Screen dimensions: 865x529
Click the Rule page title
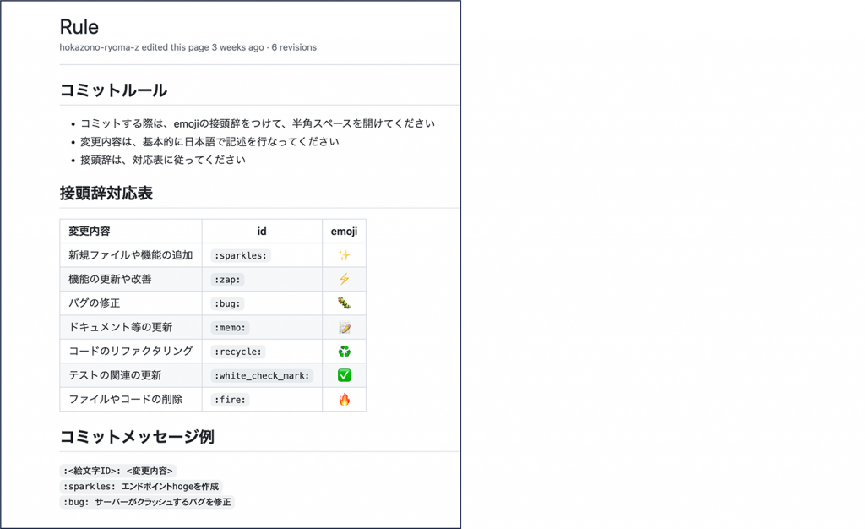[79, 26]
